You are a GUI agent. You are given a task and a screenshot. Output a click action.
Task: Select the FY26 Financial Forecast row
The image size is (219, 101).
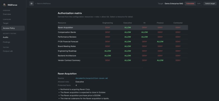123,42
